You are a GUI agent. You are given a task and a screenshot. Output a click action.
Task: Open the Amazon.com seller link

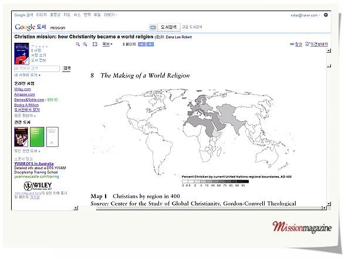pyautogui.click(x=25, y=94)
